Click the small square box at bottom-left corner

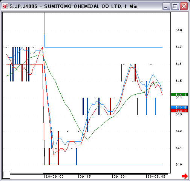[x=6, y=175]
